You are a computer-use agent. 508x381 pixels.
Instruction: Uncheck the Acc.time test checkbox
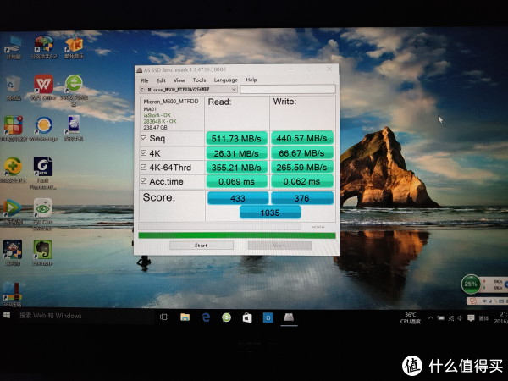click(x=144, y=181)
